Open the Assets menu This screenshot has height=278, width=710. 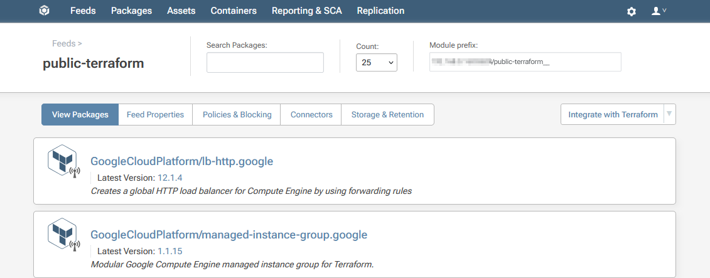pyautogui.click(x=181, y=11)
